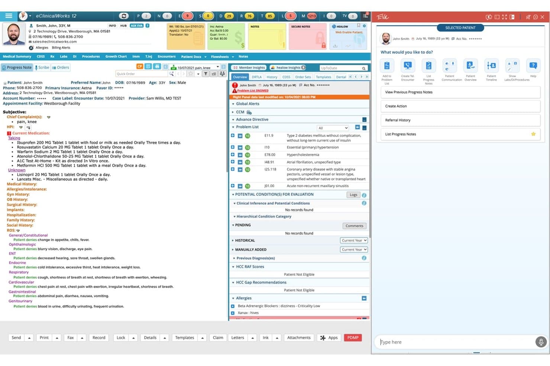This screenshot has height=366, width=550.
Task: Open the hamburger main menu
Action: 9,16
